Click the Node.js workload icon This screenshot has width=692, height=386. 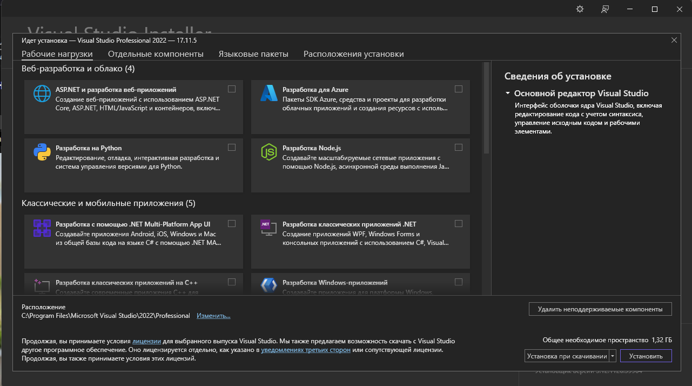[268, 152]
